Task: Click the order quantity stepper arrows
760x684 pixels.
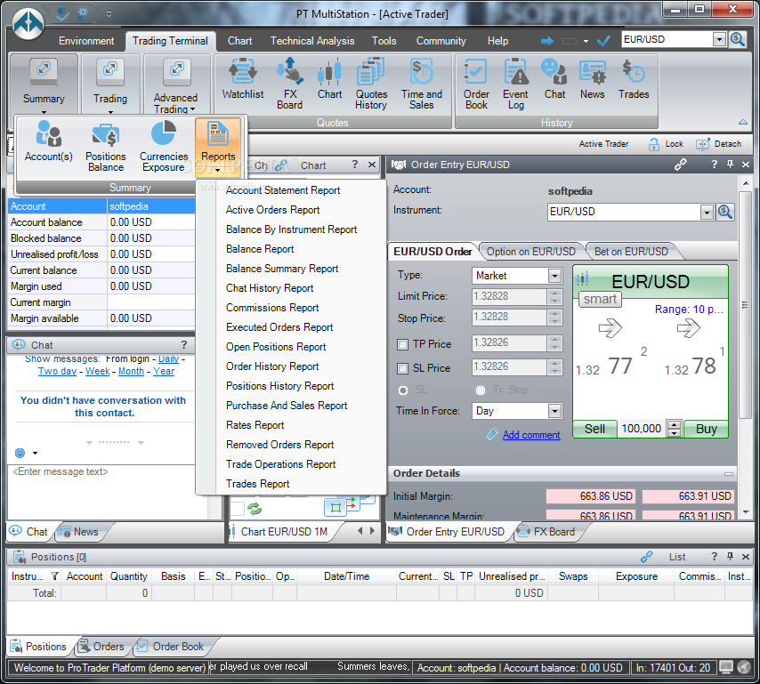Action: 675,429
